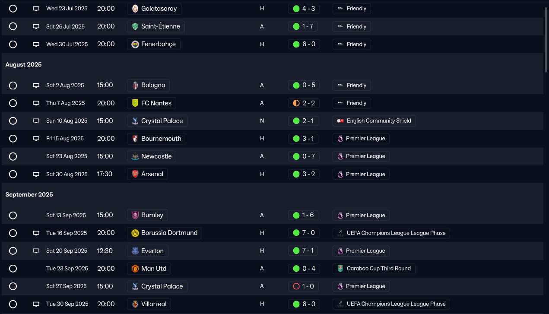Click the TV icon on Villarreal fixture row

click(36, 304)
